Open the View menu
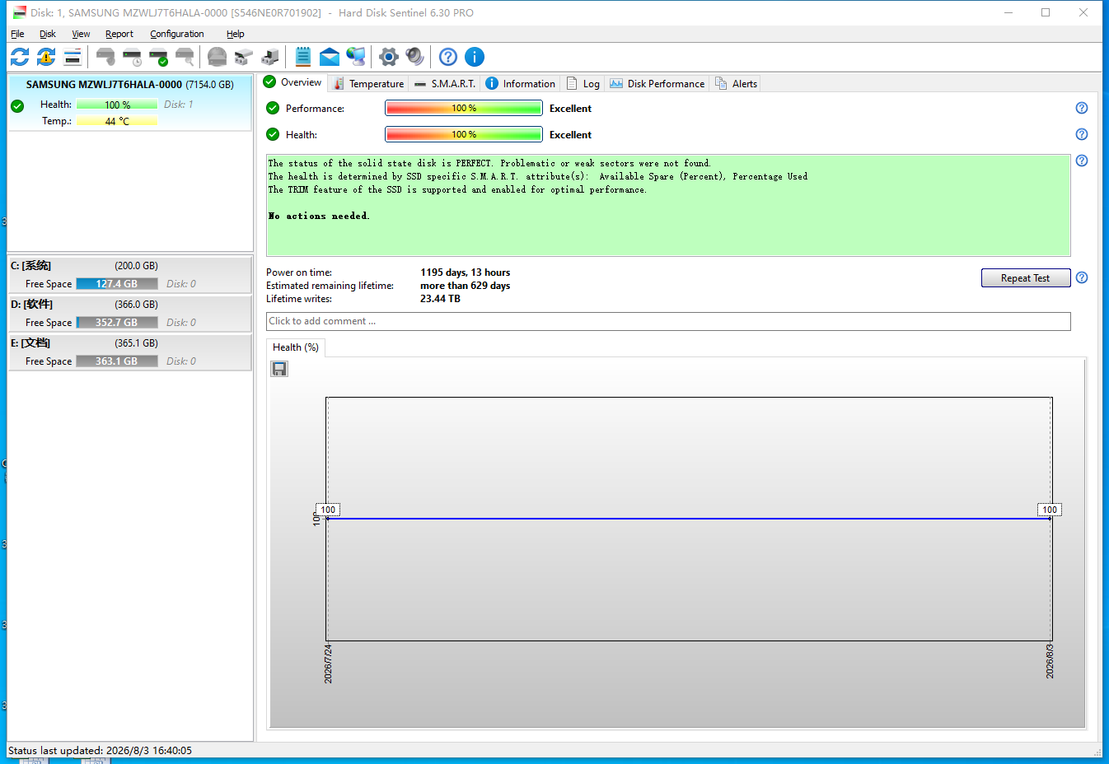 81,34
